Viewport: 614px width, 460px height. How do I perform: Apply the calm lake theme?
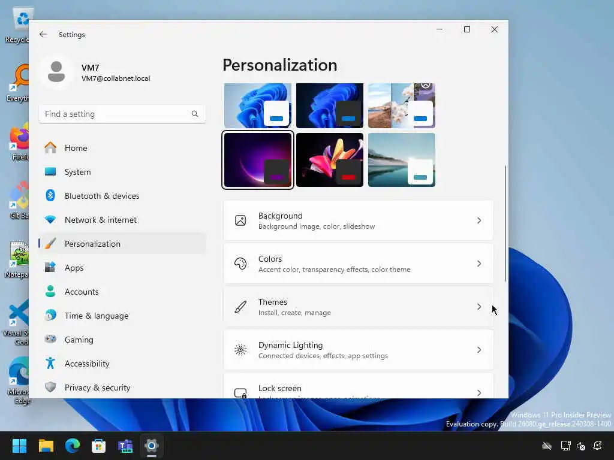tap(402, 160)
